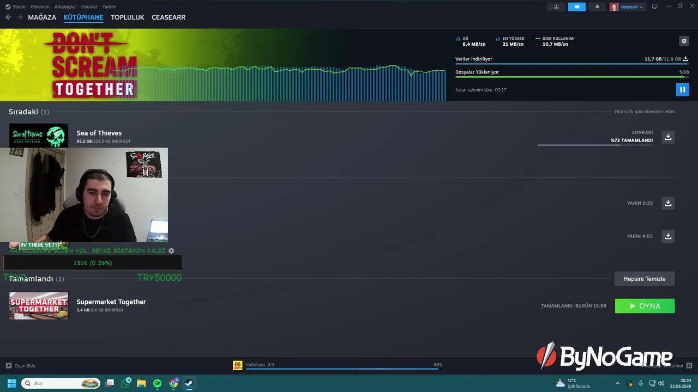Expand the ceasearr account dropdown
This screenshot has height=392, width=698.
pos(627,7)
